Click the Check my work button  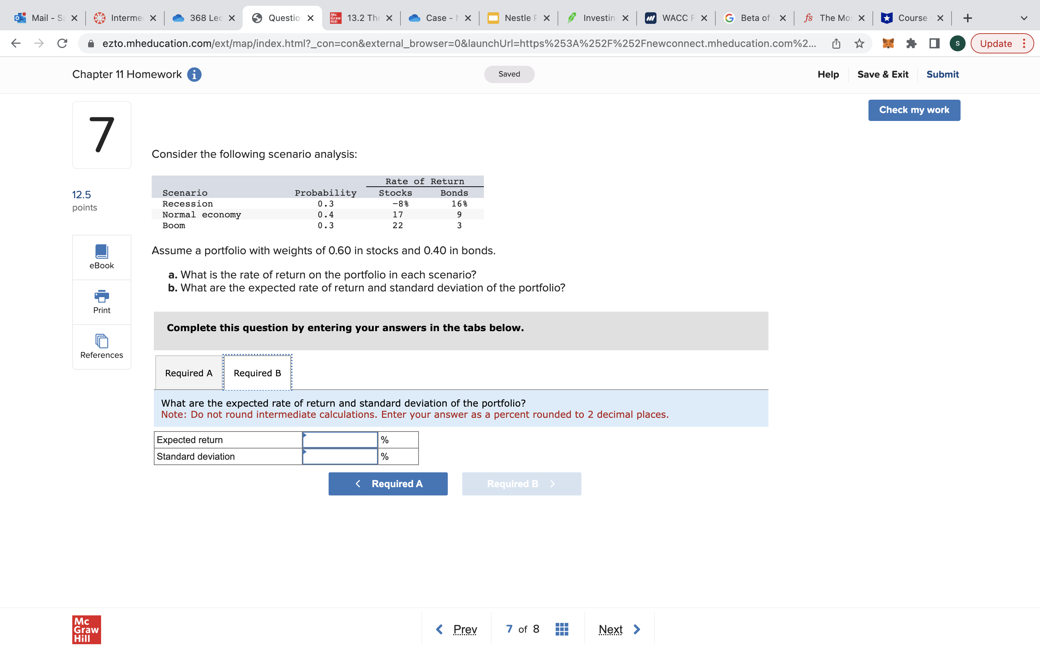coord(914,110)
